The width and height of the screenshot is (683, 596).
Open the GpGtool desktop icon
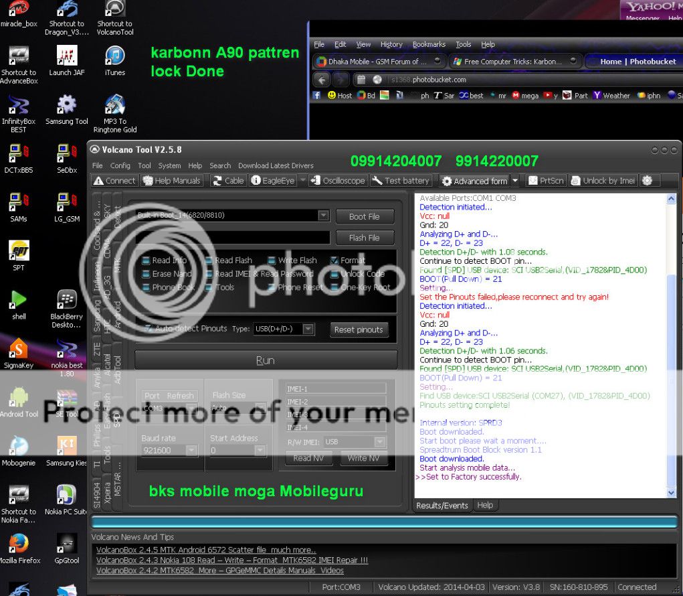(67, 549)
